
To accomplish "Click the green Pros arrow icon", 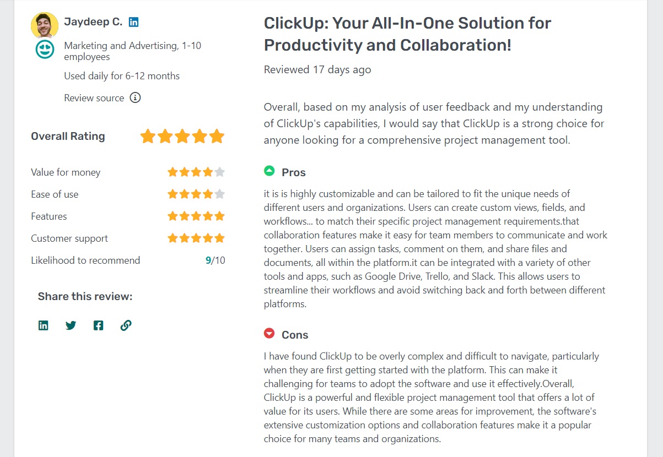I will pyautogui.click(x=269, y=171).
